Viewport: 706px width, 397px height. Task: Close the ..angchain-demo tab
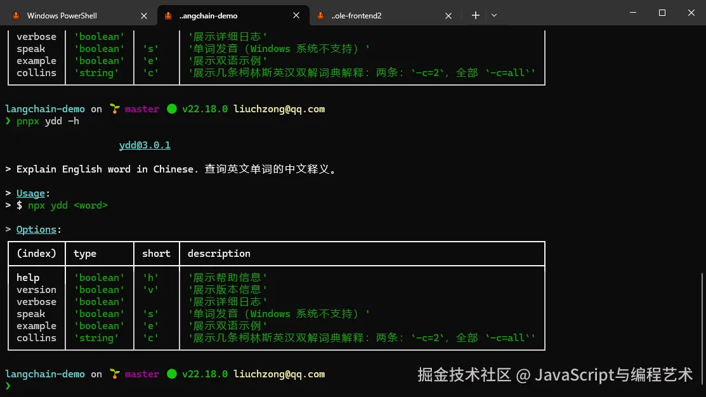[296, 15]
